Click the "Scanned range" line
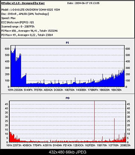This screenshot has width=135, height=155. pyautogui.click(x=18, y=26)
